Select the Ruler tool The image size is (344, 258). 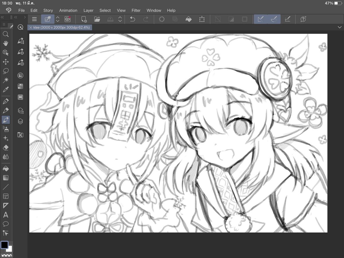pos(5,205)
